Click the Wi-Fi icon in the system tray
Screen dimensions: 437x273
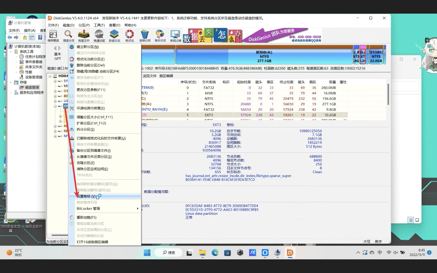tap(389, 252)
